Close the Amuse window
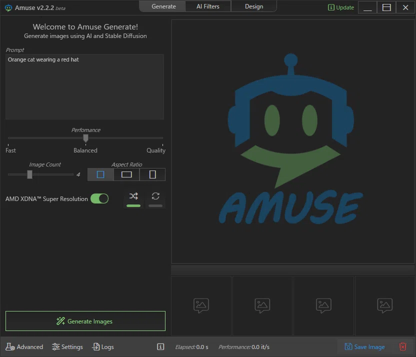Image resolution: width=416 pixels, height=357 pixels. pos(405,7)
